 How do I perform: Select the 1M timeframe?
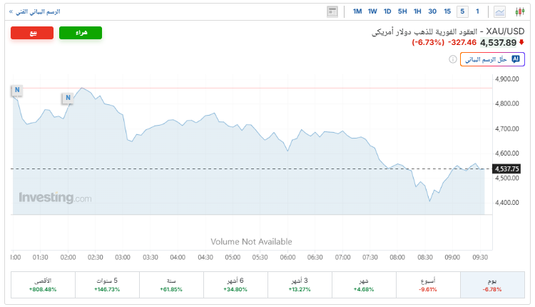pyautogui.click(x=357, y=11)
